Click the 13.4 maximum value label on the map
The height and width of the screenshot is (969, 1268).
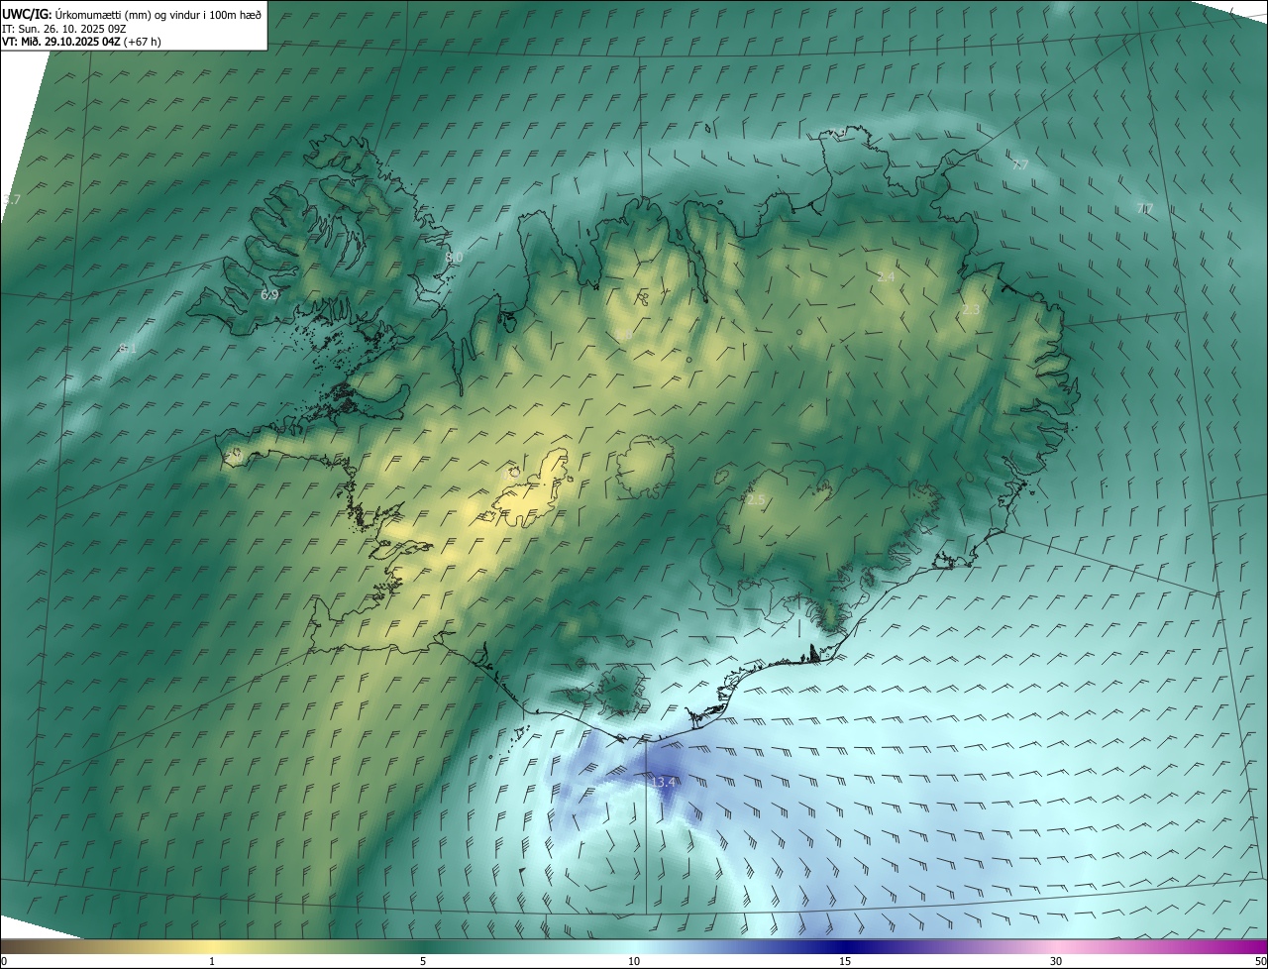[x=664, y=783]
